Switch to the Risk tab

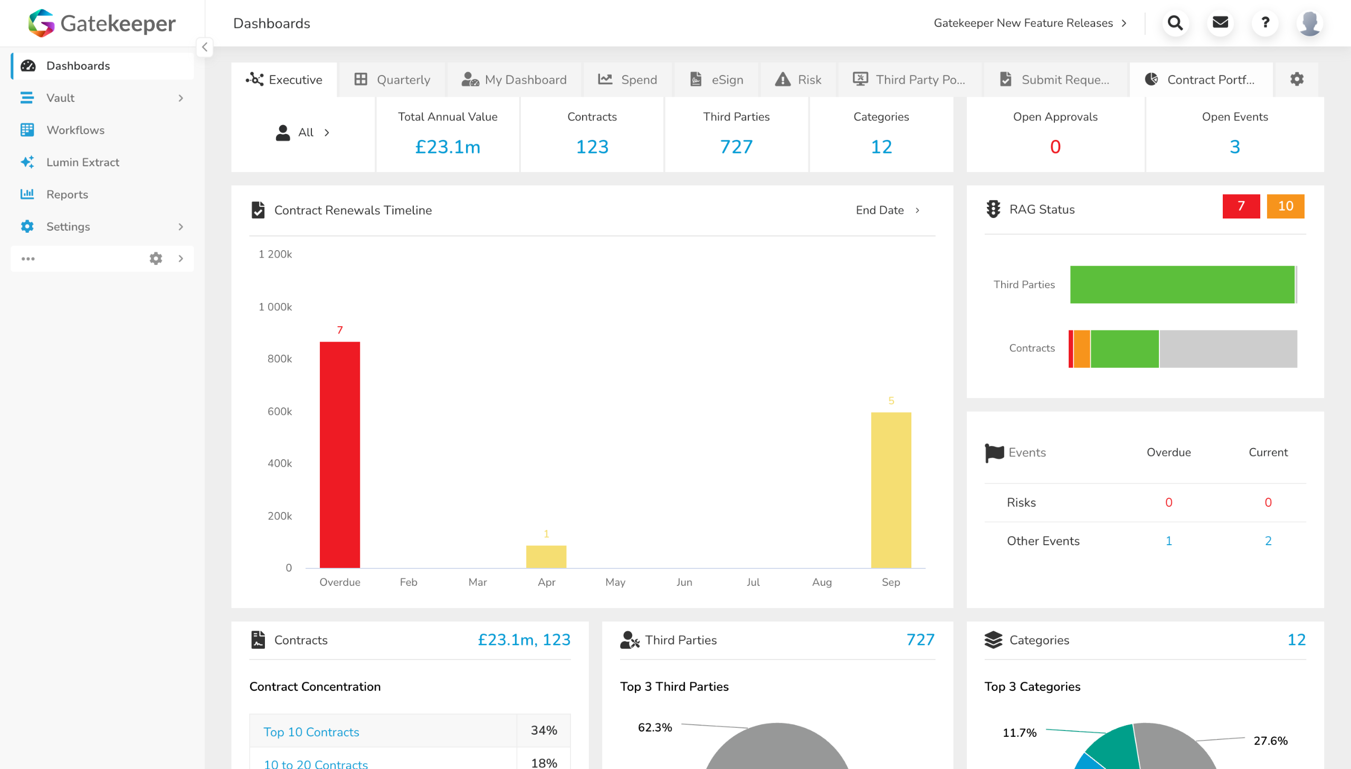click(x=798, y=80)
